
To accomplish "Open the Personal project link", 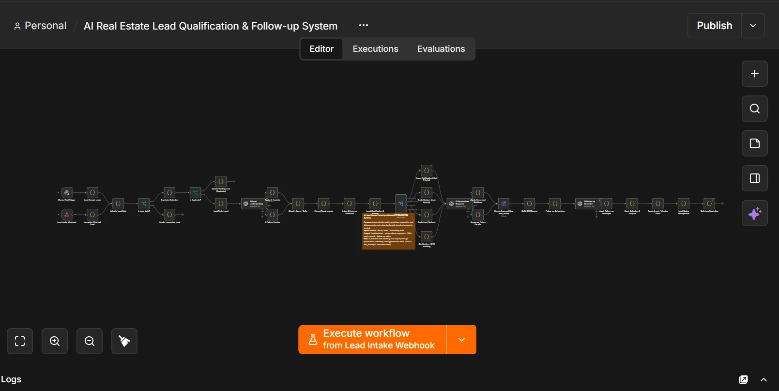I will 40,26.
